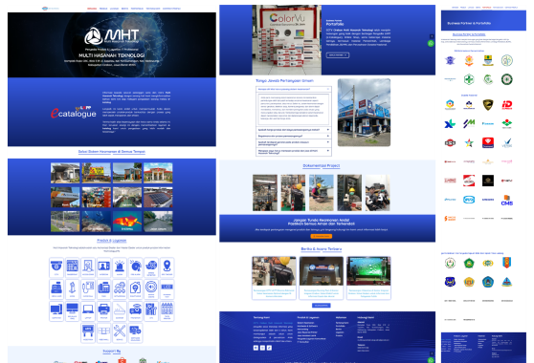
Task: Open the fax telephone product icon
Action: click(104, 288)
